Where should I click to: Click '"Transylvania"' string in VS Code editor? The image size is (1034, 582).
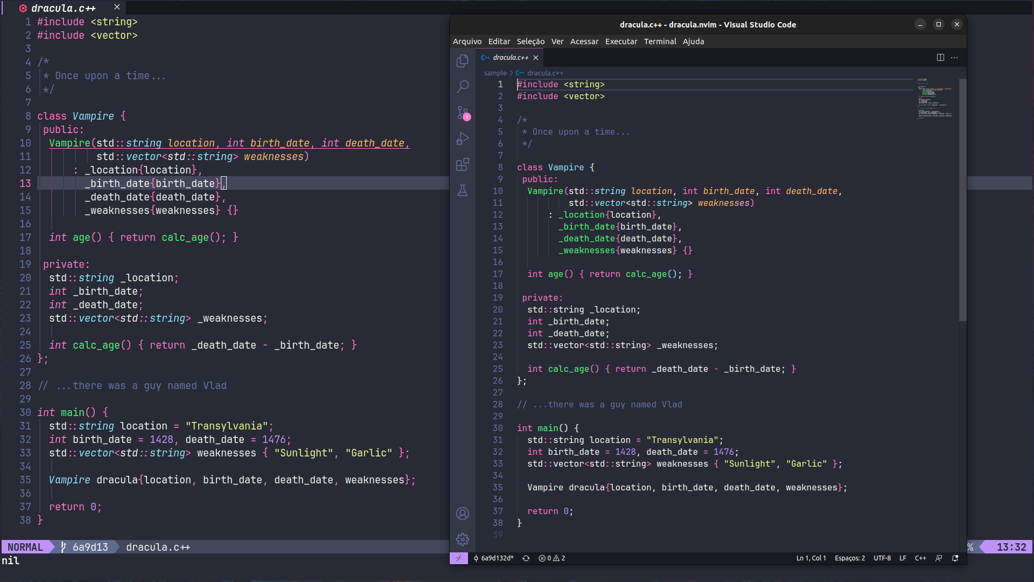(682, 440)
